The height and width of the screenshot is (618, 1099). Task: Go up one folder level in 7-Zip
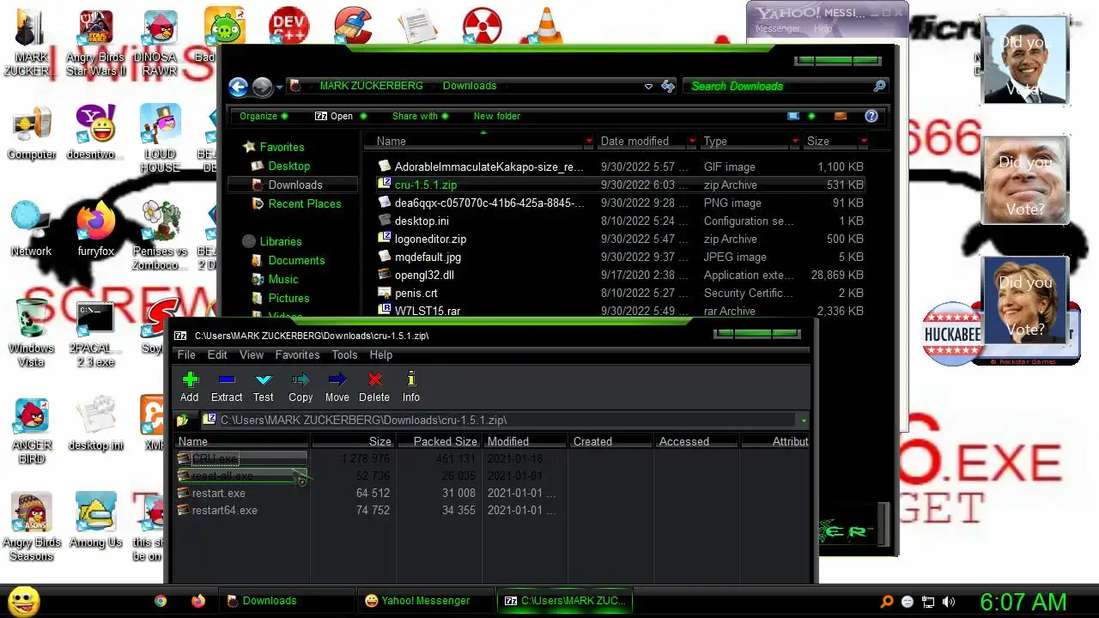182,421
